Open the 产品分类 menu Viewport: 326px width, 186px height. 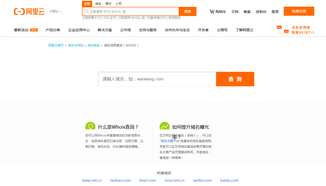coord(53,30)
